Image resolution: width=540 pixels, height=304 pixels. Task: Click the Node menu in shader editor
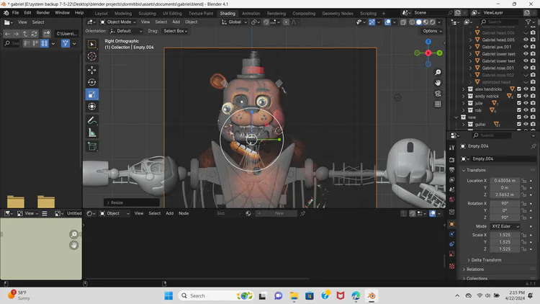184,214
